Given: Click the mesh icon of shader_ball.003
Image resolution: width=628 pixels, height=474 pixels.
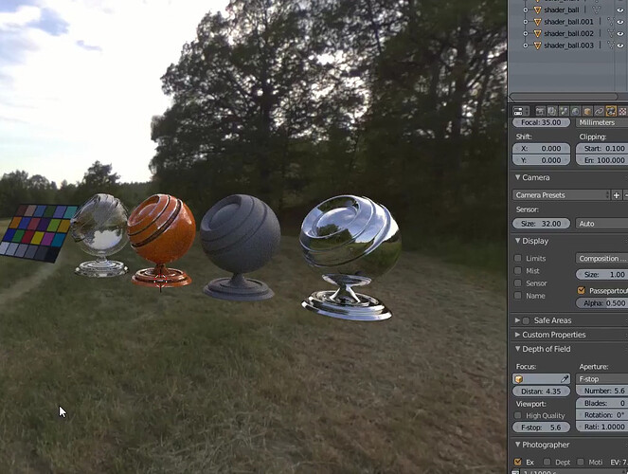Looking at the screenshot, I should tap(537, 46).
